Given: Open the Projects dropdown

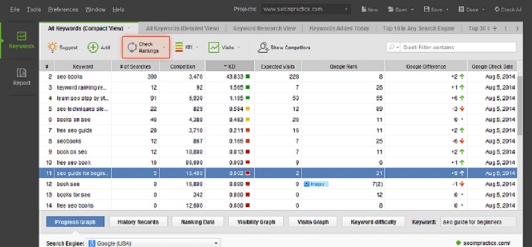Looking at the screenshot, I should 305,9.
